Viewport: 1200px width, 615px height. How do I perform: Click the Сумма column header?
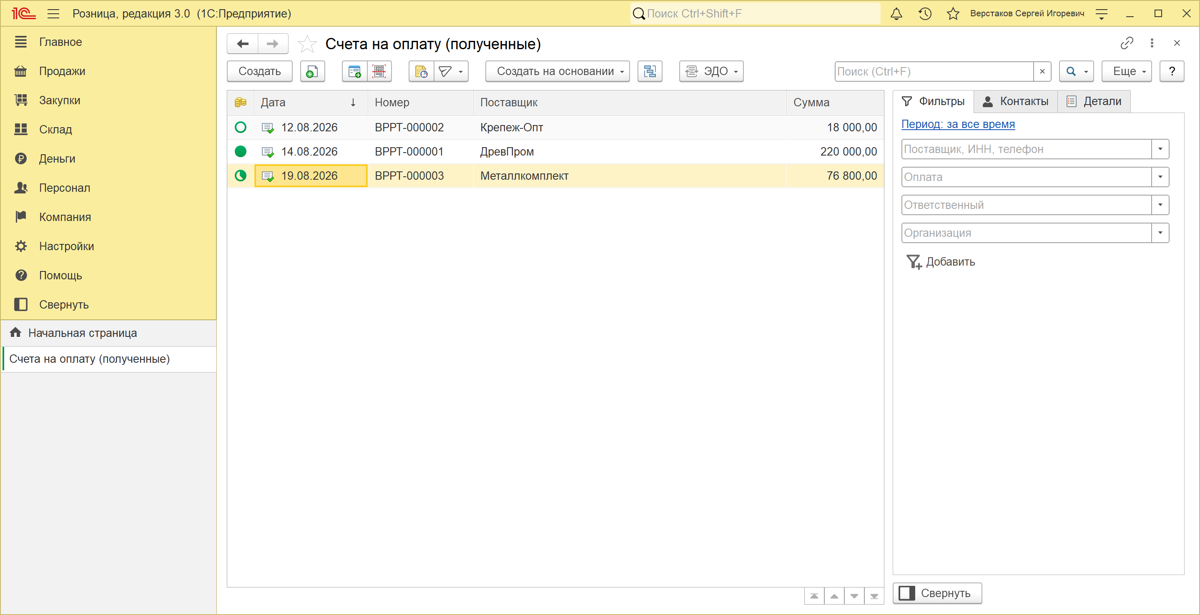click(835, 103)
